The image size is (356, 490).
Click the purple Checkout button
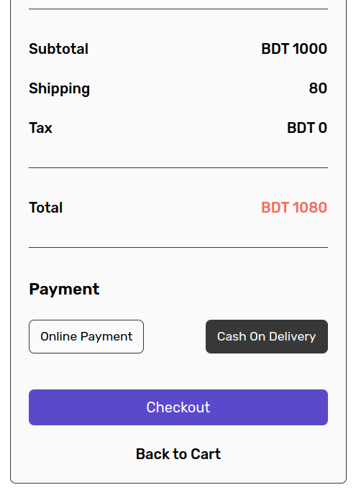(178, 407)
